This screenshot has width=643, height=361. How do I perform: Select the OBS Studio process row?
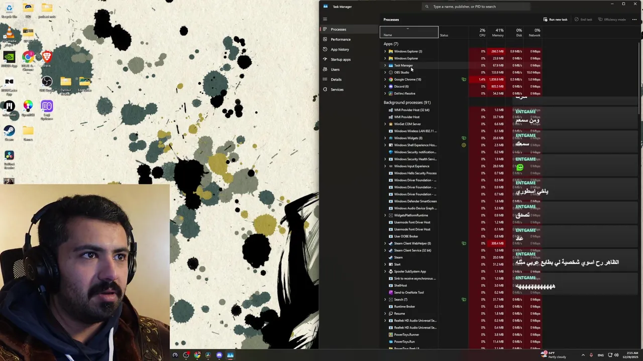pos(461,72)
